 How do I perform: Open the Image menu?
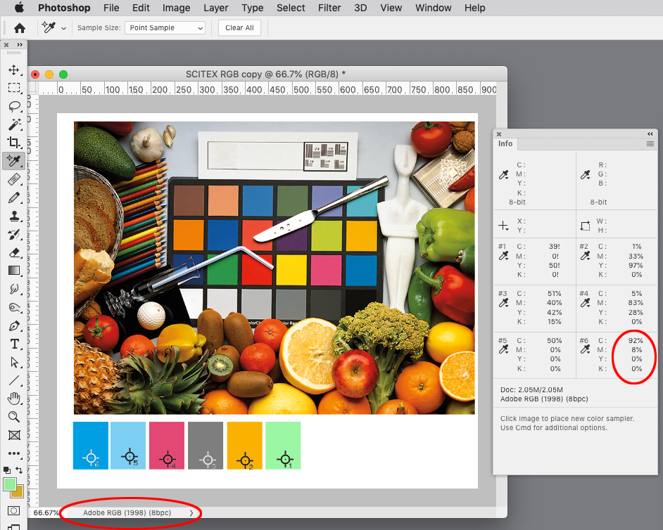coord(176,8)
